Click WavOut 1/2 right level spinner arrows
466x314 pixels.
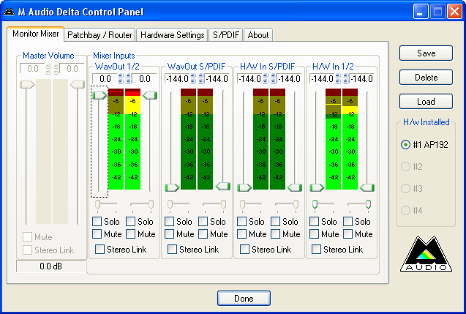[x=129, y=79]
